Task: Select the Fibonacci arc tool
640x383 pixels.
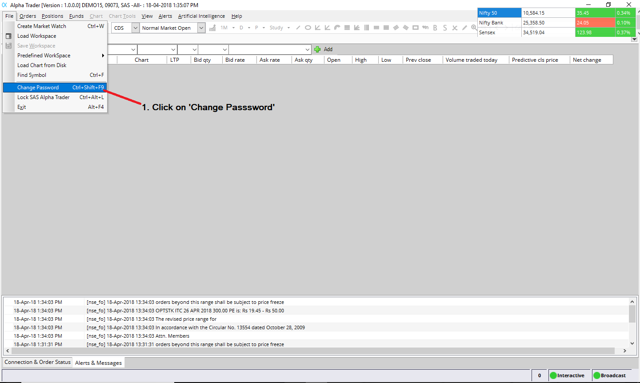Action: (337, 28)
